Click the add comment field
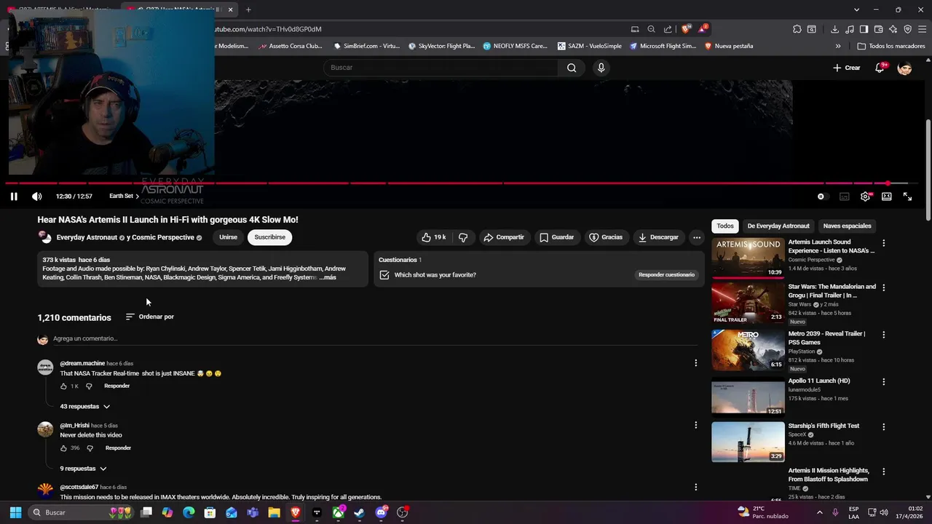 (375, 338)
